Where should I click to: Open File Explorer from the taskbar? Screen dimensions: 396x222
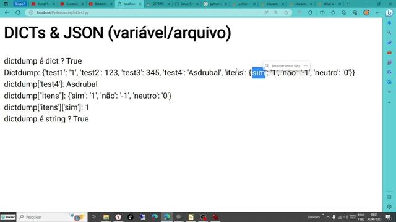pyautogui.click(x=106, y=217)
